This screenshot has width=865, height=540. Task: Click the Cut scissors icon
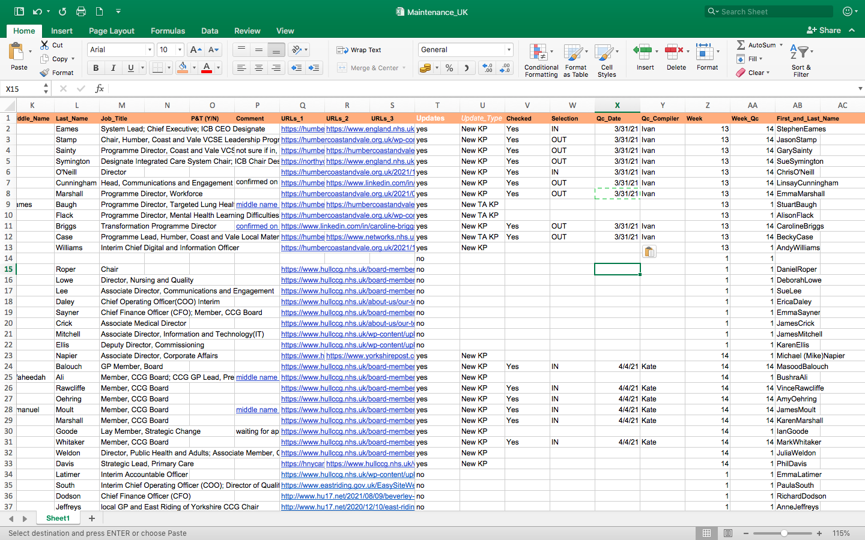click(x=45, y=45)
